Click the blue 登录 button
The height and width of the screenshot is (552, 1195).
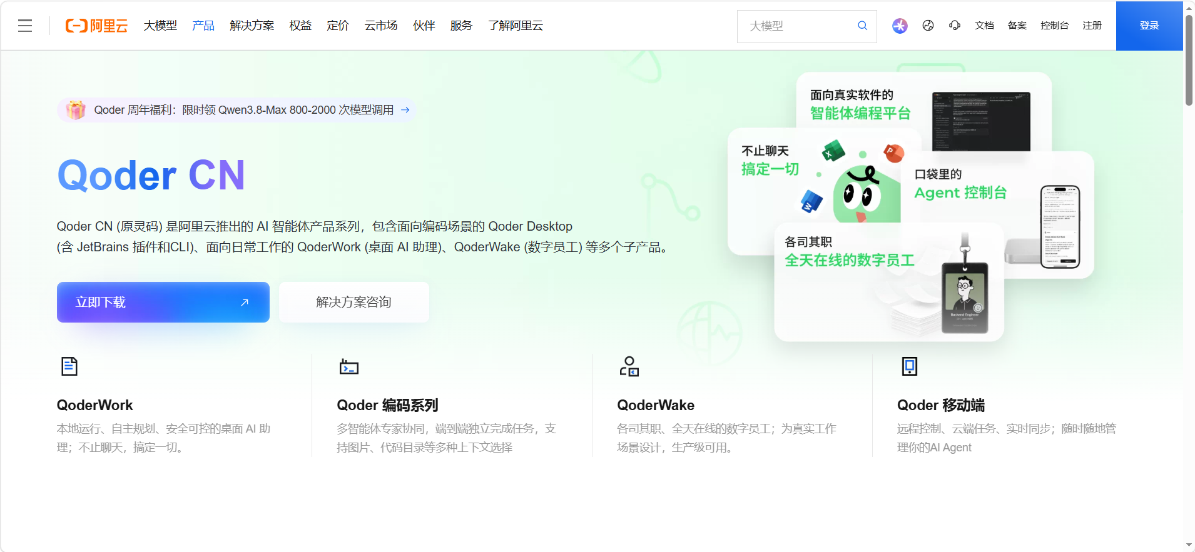[1149, 26]
